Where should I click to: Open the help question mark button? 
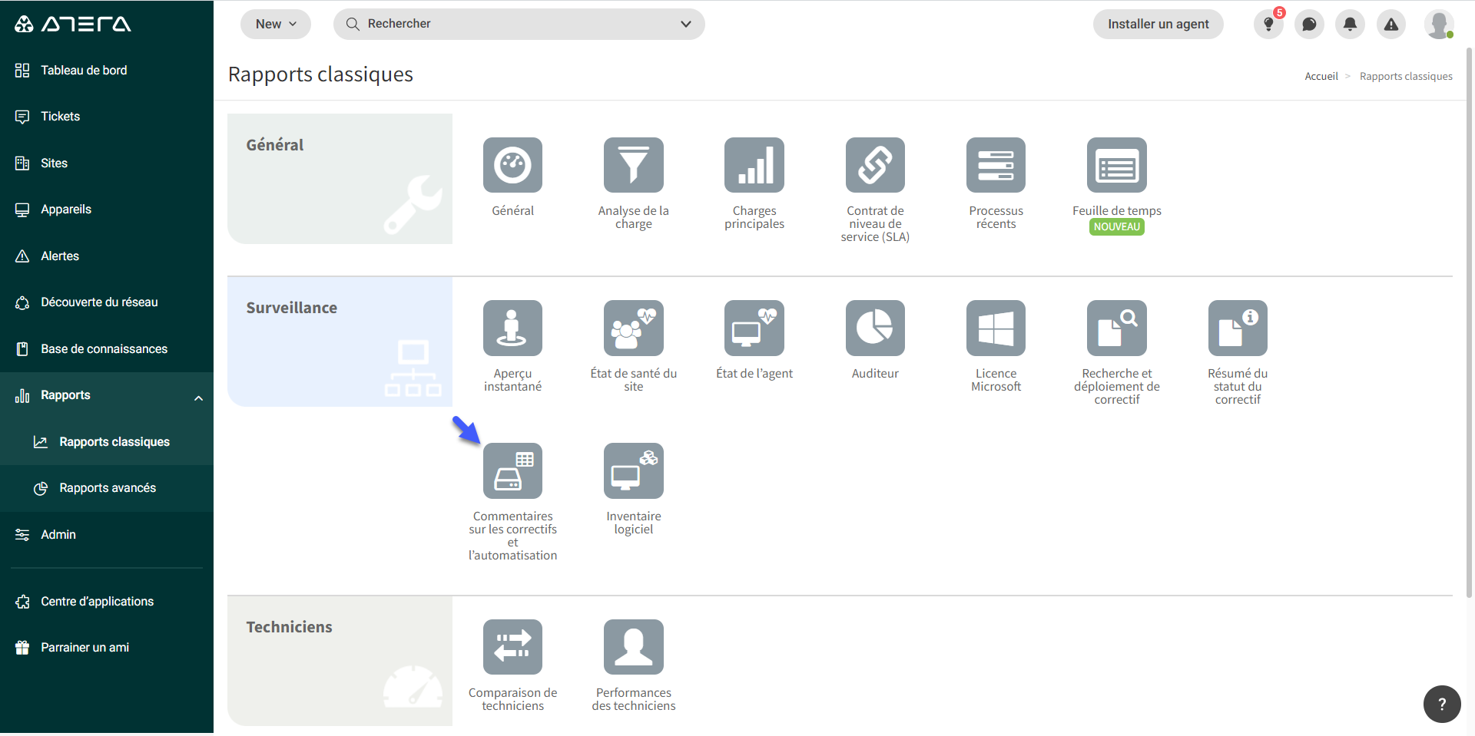tap(1442, 704)
